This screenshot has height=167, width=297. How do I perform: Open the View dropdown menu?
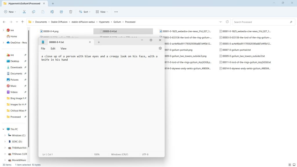tap(102, 12)
